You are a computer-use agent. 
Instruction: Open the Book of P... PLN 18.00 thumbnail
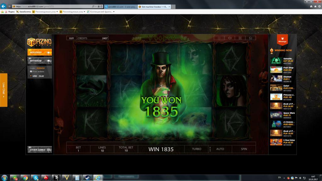pyautogui.click(x=276, y=133)
